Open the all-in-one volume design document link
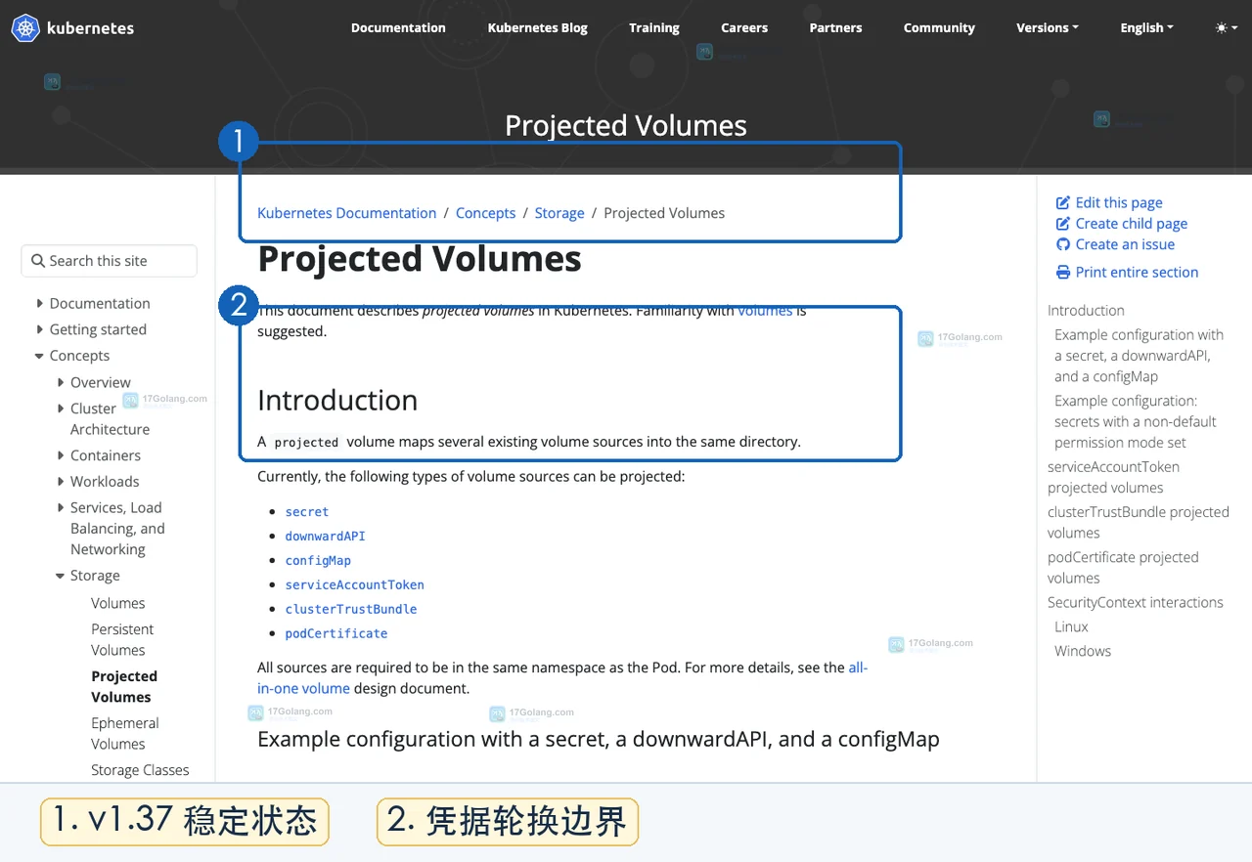Viewport: 1252px width, 862px height. pyautogui.click(x=562, y=678)
